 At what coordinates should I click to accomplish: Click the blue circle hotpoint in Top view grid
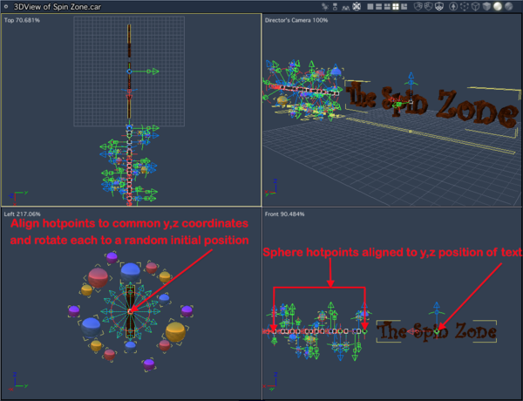coord(129,71)
